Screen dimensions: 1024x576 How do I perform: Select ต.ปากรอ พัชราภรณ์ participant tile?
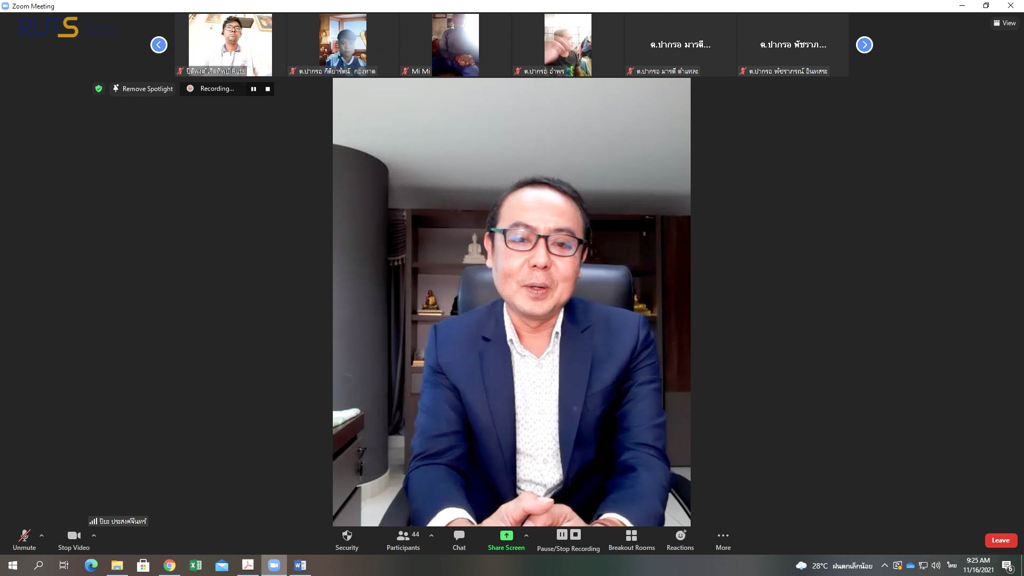click(x=793, y=45)
